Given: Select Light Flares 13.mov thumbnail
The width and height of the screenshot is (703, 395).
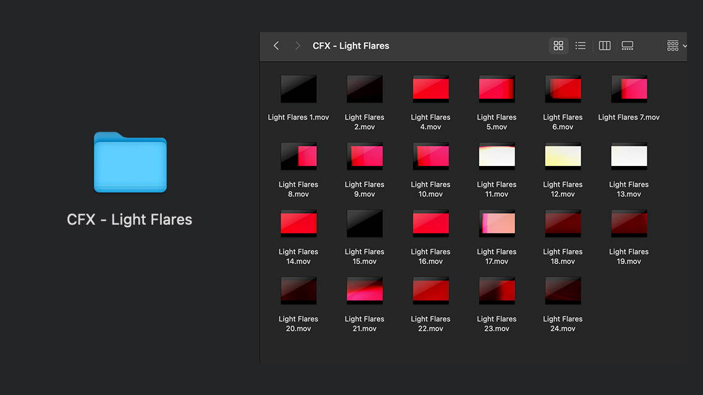Looking at the screenshot, I should 629,156.
